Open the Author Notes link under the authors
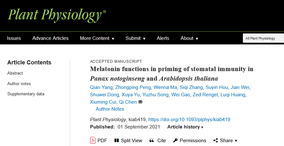Screen dimensions: 284x146 pyautogui.click(x=110, y=109)
